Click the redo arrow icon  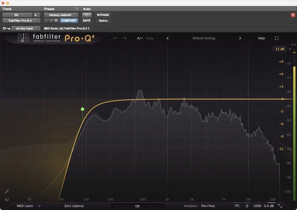(124, 38)
